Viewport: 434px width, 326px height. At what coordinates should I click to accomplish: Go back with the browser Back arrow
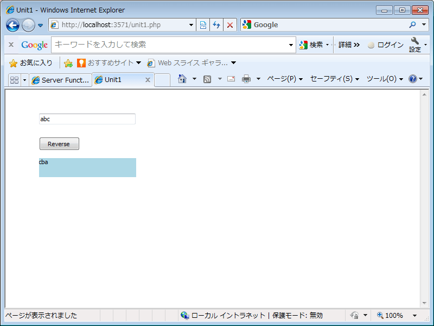12,25
